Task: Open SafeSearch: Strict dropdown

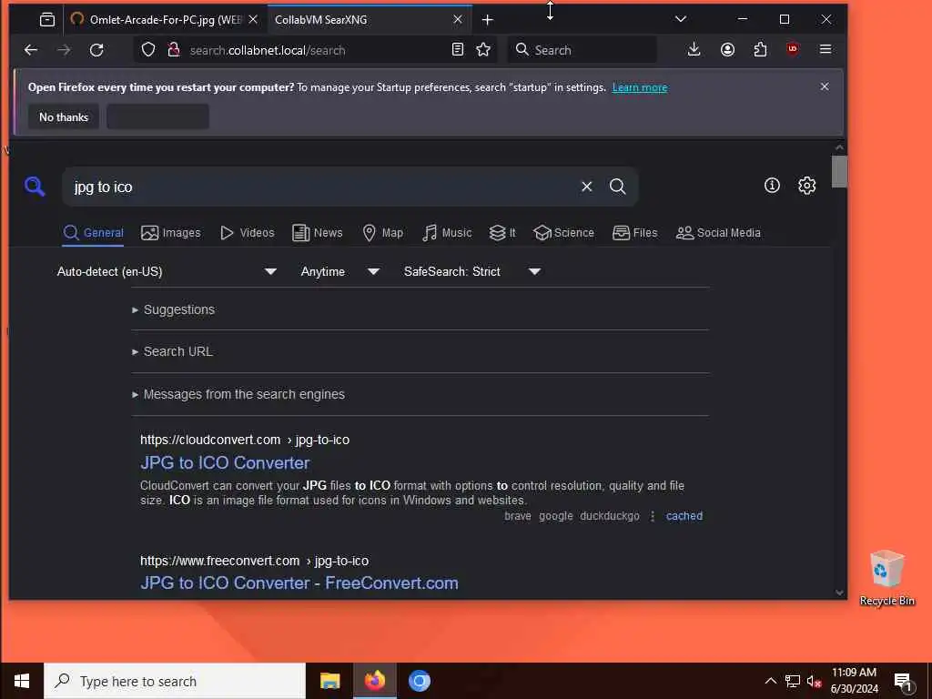Action: point(472,271)
